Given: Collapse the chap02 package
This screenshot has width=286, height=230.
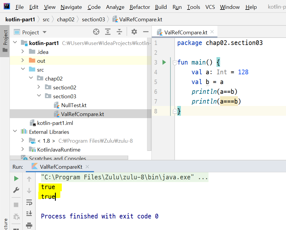Looking at the screenshot, I should 31,78.
